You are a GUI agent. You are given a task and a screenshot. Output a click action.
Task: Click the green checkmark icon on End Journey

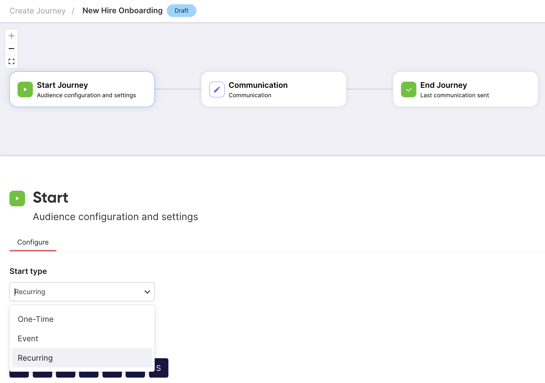(x=409, y=89)
